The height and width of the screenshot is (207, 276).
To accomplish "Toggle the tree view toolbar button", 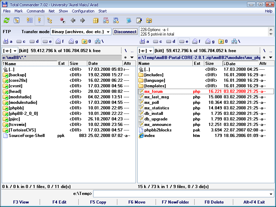I will [50, 20].
